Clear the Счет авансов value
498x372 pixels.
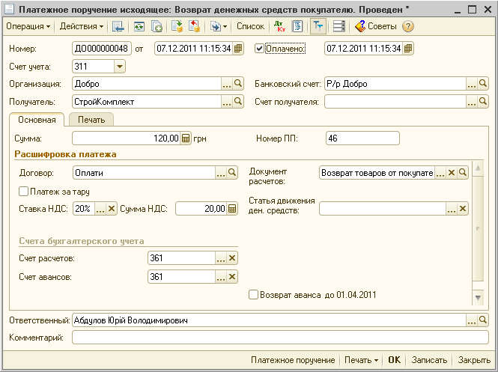point(232,277)
